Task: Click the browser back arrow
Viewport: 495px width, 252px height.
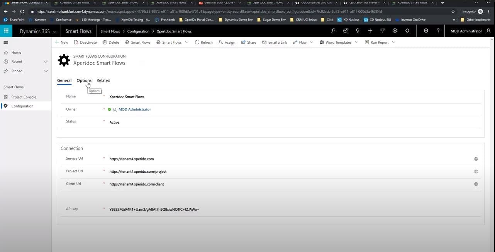Action: (5, 12)
